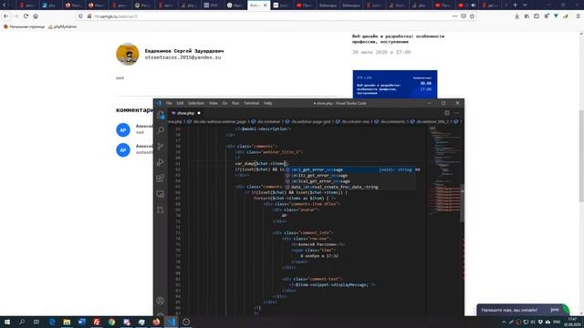Open the pull-request icon in VS Code sidebar
Image resolution: width=584 pixels, height=328 pixels.
161,210
